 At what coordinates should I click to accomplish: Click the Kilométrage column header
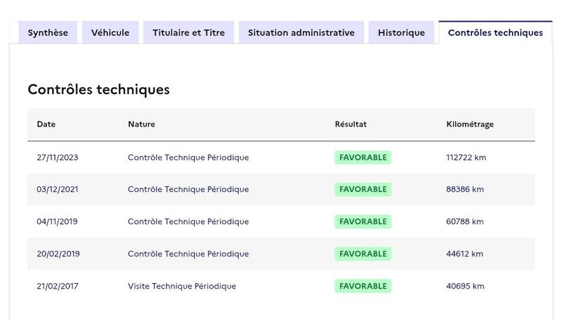(x=470, y=124)
